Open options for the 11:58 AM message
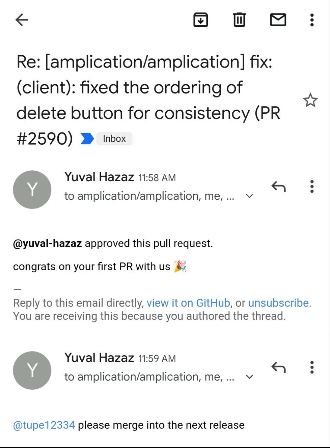Screen dimensions: 330x448 (x=312, y=187)
